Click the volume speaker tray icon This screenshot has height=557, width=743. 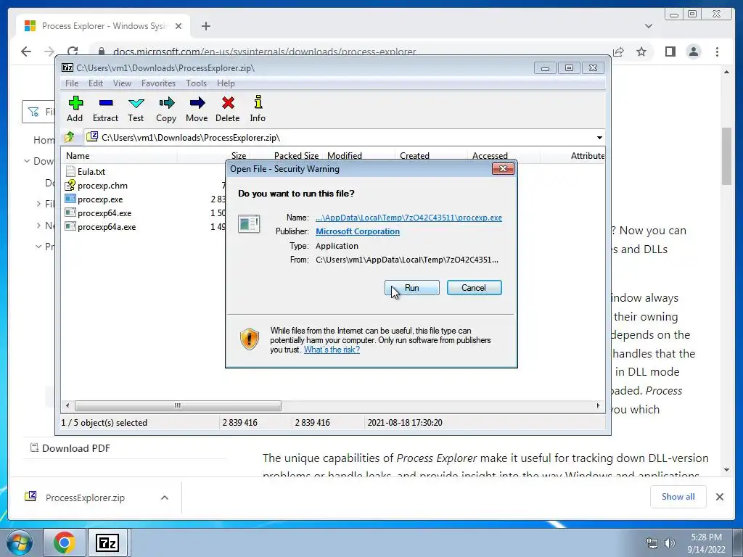pyautogui.click(x=670, y=543)
